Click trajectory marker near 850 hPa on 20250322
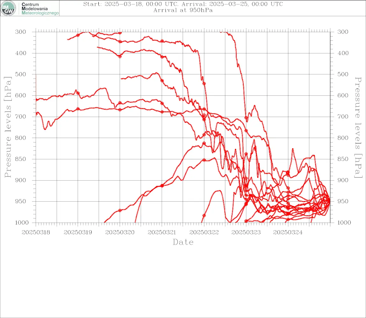Screen dimensions: 366x318 click(x=204, y=160)
